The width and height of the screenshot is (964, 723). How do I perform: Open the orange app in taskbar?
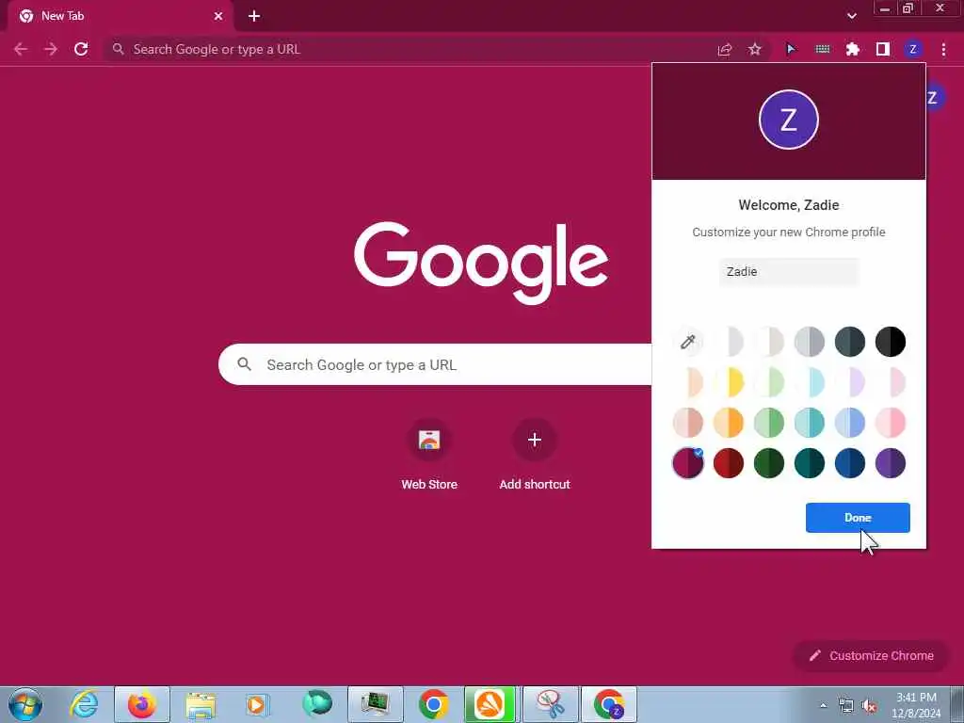(x=490, y=704)
